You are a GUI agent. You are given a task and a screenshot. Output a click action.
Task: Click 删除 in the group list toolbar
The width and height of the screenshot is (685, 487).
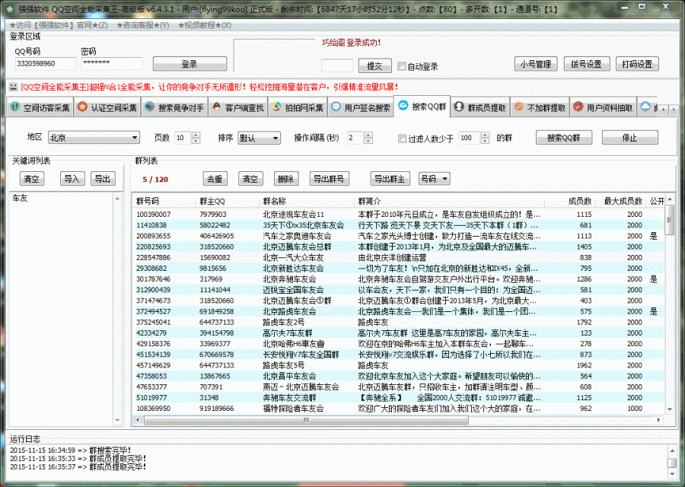click(285, 179)
